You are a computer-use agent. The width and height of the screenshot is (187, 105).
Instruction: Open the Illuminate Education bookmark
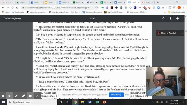92,12
